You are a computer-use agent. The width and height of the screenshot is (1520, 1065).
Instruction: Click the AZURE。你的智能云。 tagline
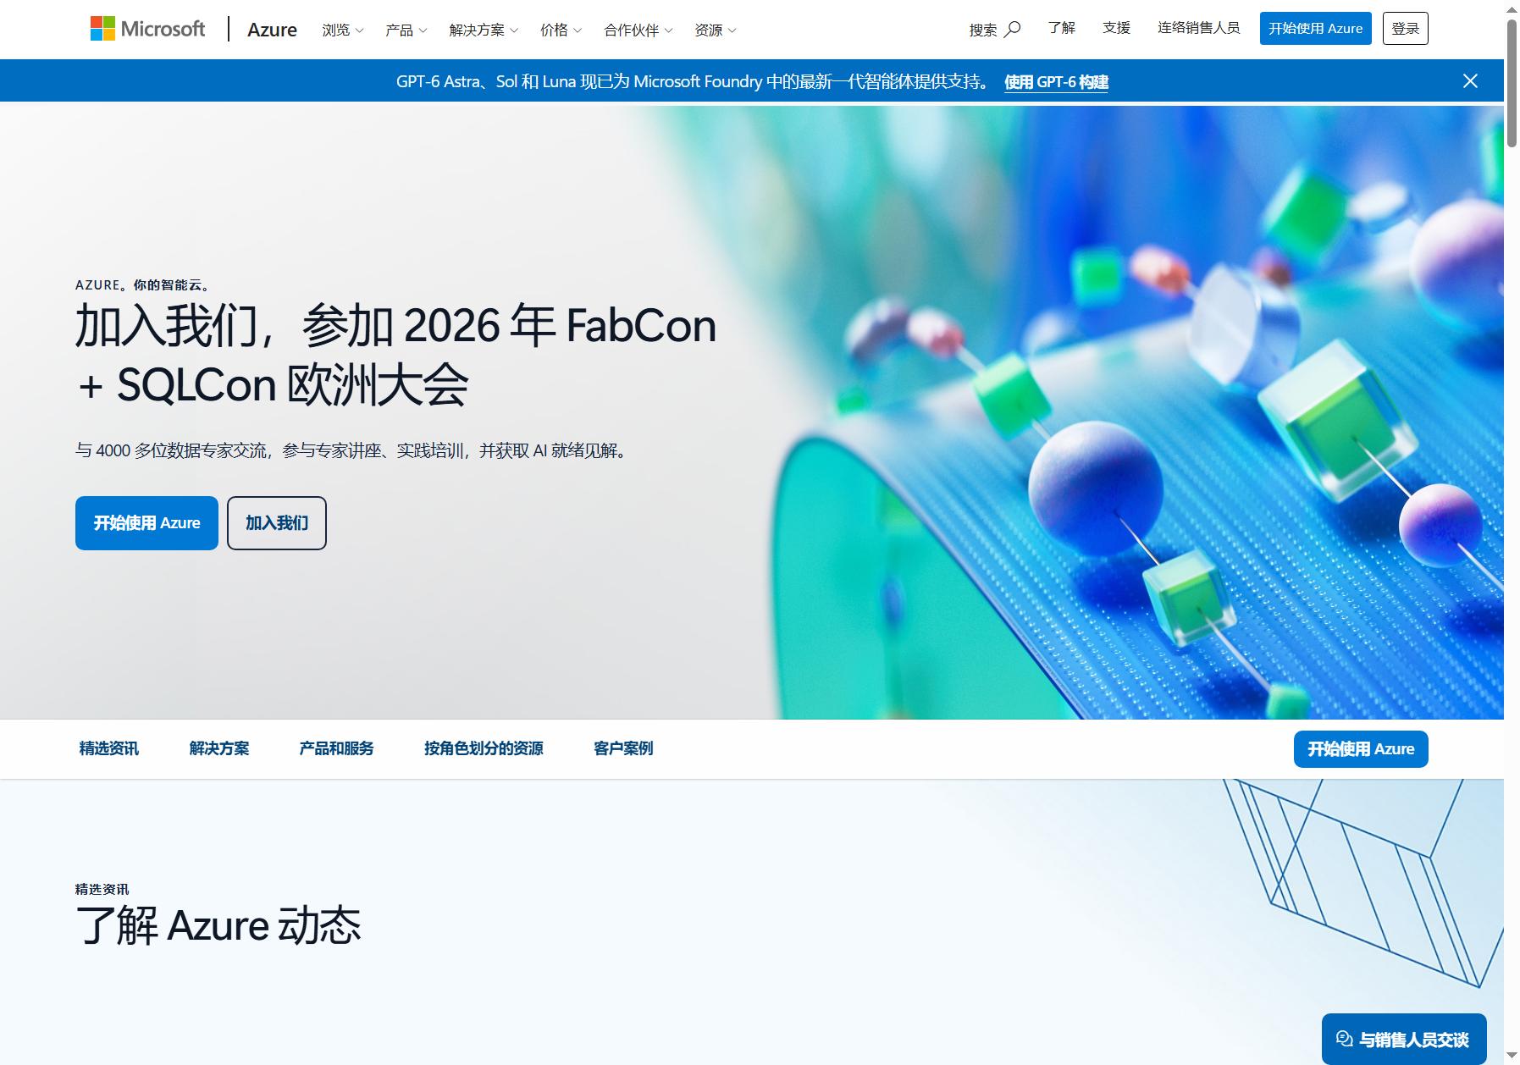click(142, 285)
